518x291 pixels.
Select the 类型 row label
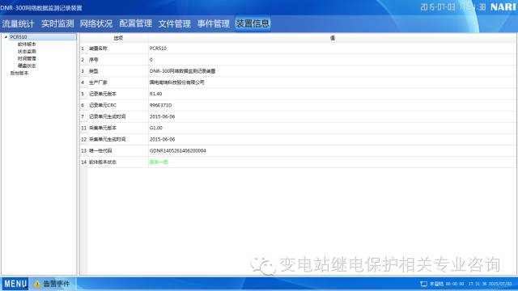coord(94,71)
